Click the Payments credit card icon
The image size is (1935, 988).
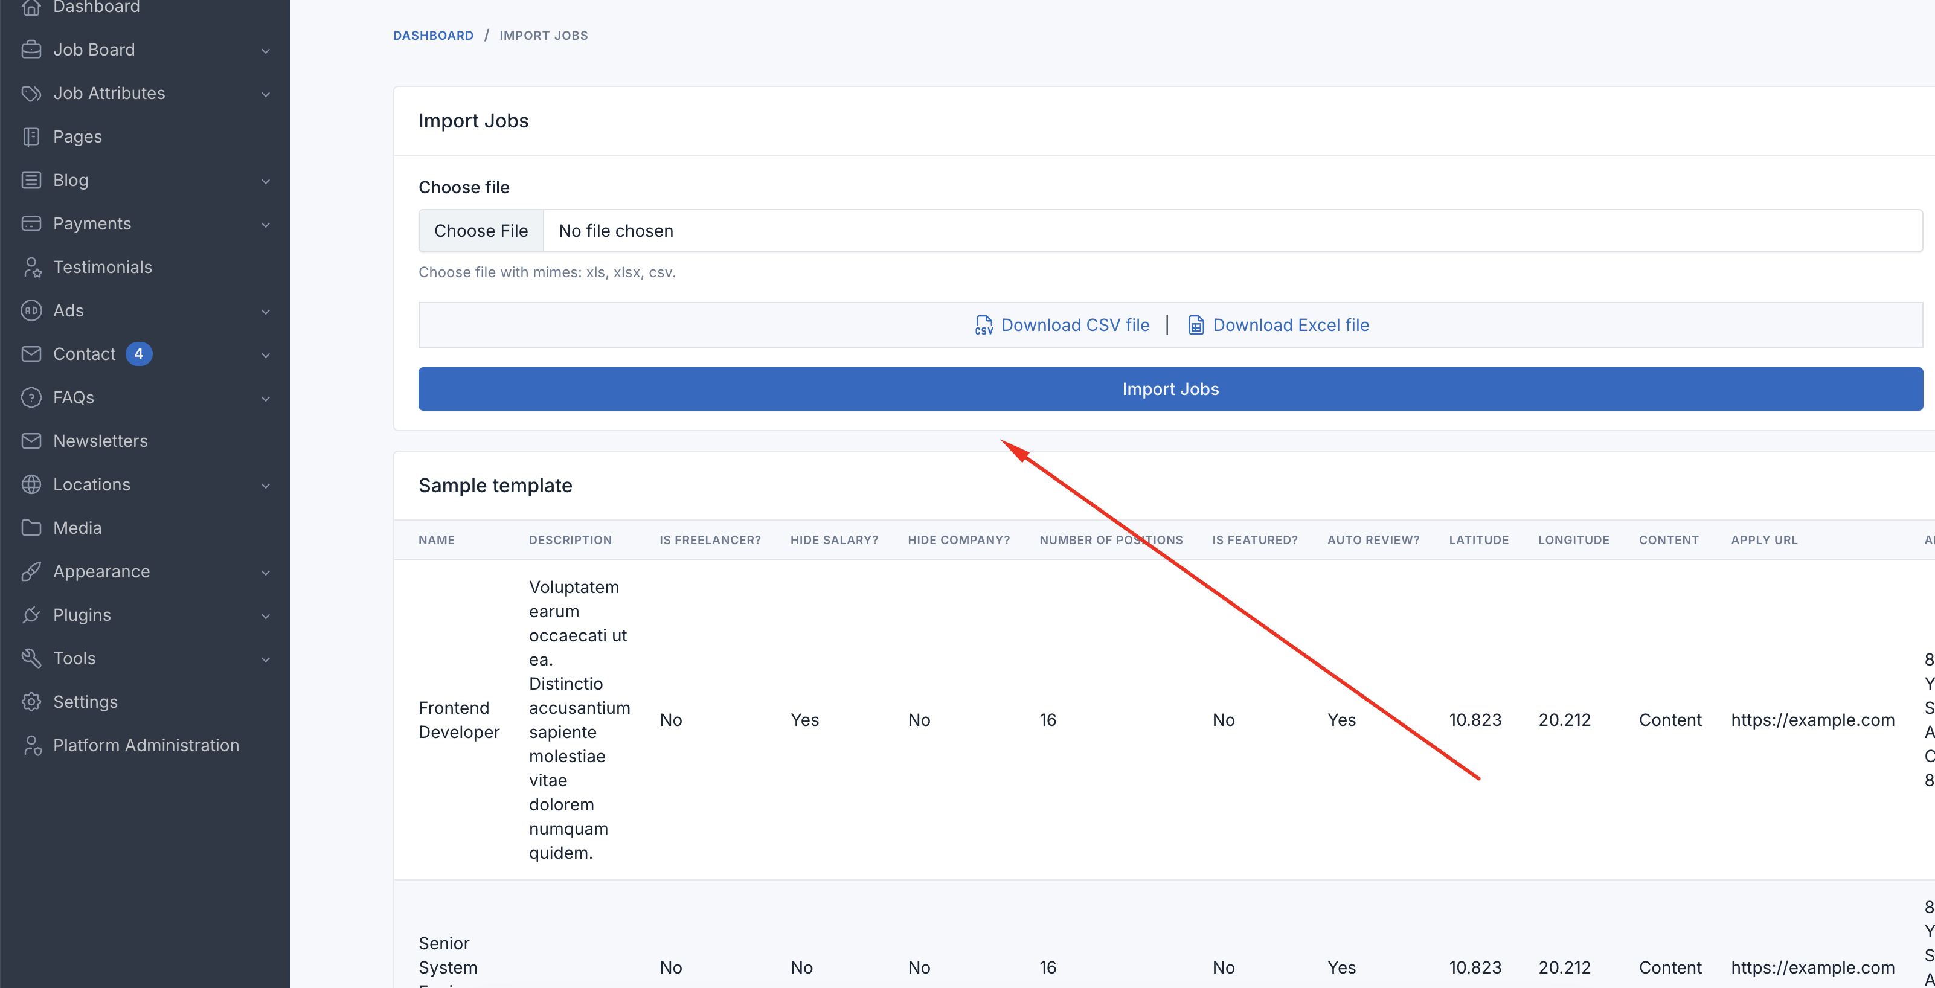point(31,224)
